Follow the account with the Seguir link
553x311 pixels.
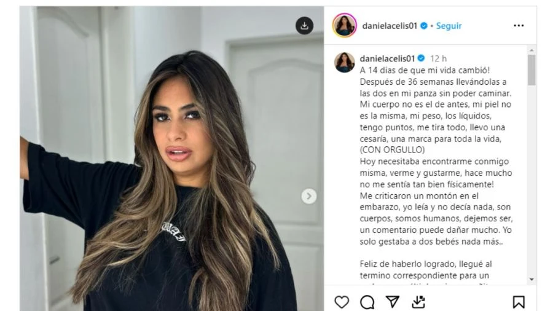[449, 26]
